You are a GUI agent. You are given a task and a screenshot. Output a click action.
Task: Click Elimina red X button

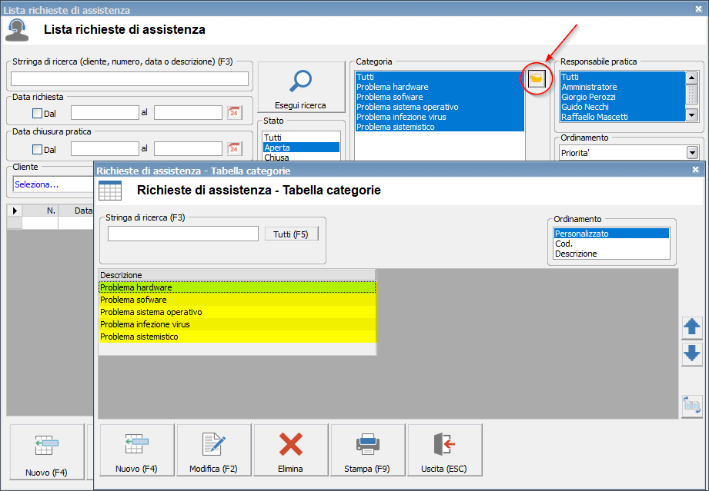[x=290, y=451]
